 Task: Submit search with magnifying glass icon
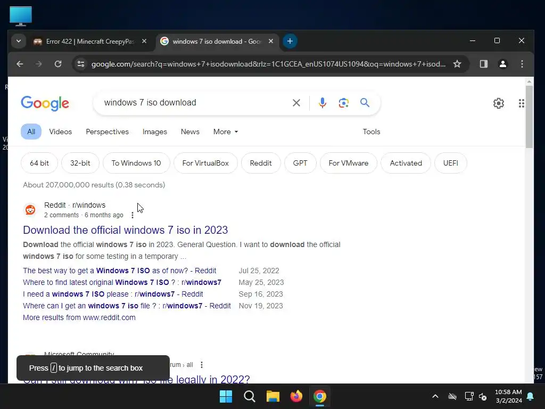tap(365, 103)
